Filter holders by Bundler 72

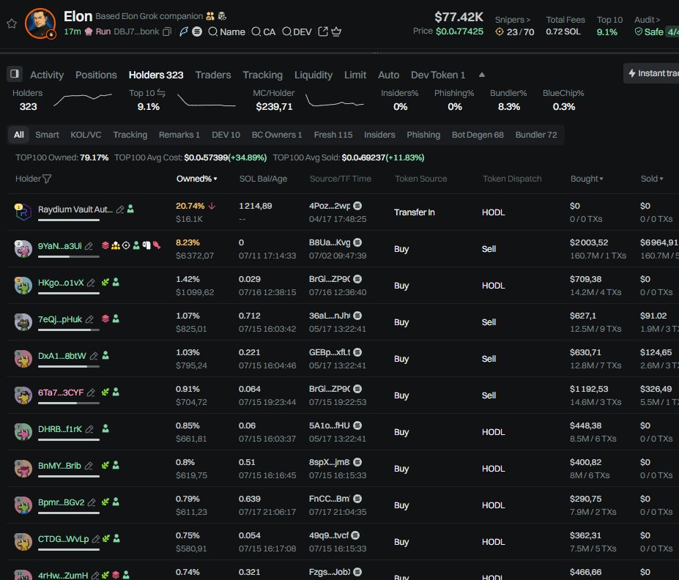pyautogui.click(x=536, y=135)
